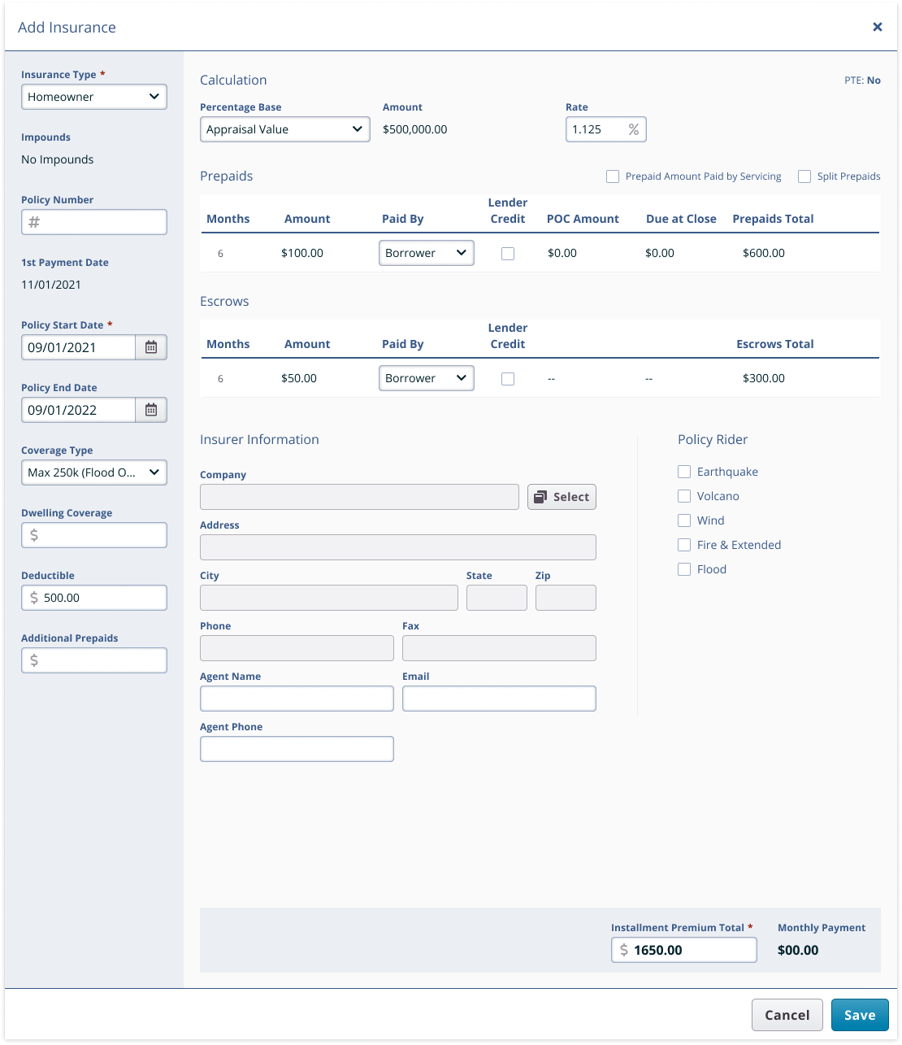This screenshot has height=1045, width=902.
Task: Focus the Policy Number field
Action: (x=94, y=222)
